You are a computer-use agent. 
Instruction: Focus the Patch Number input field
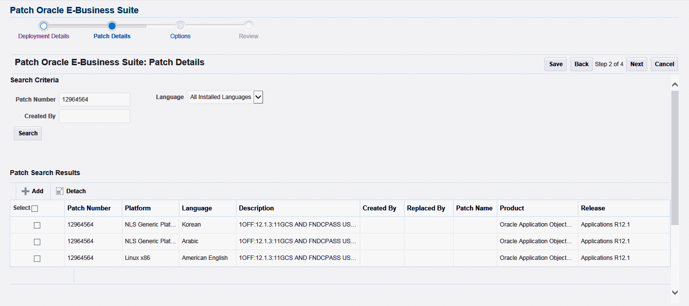click(x=94, y=100)
